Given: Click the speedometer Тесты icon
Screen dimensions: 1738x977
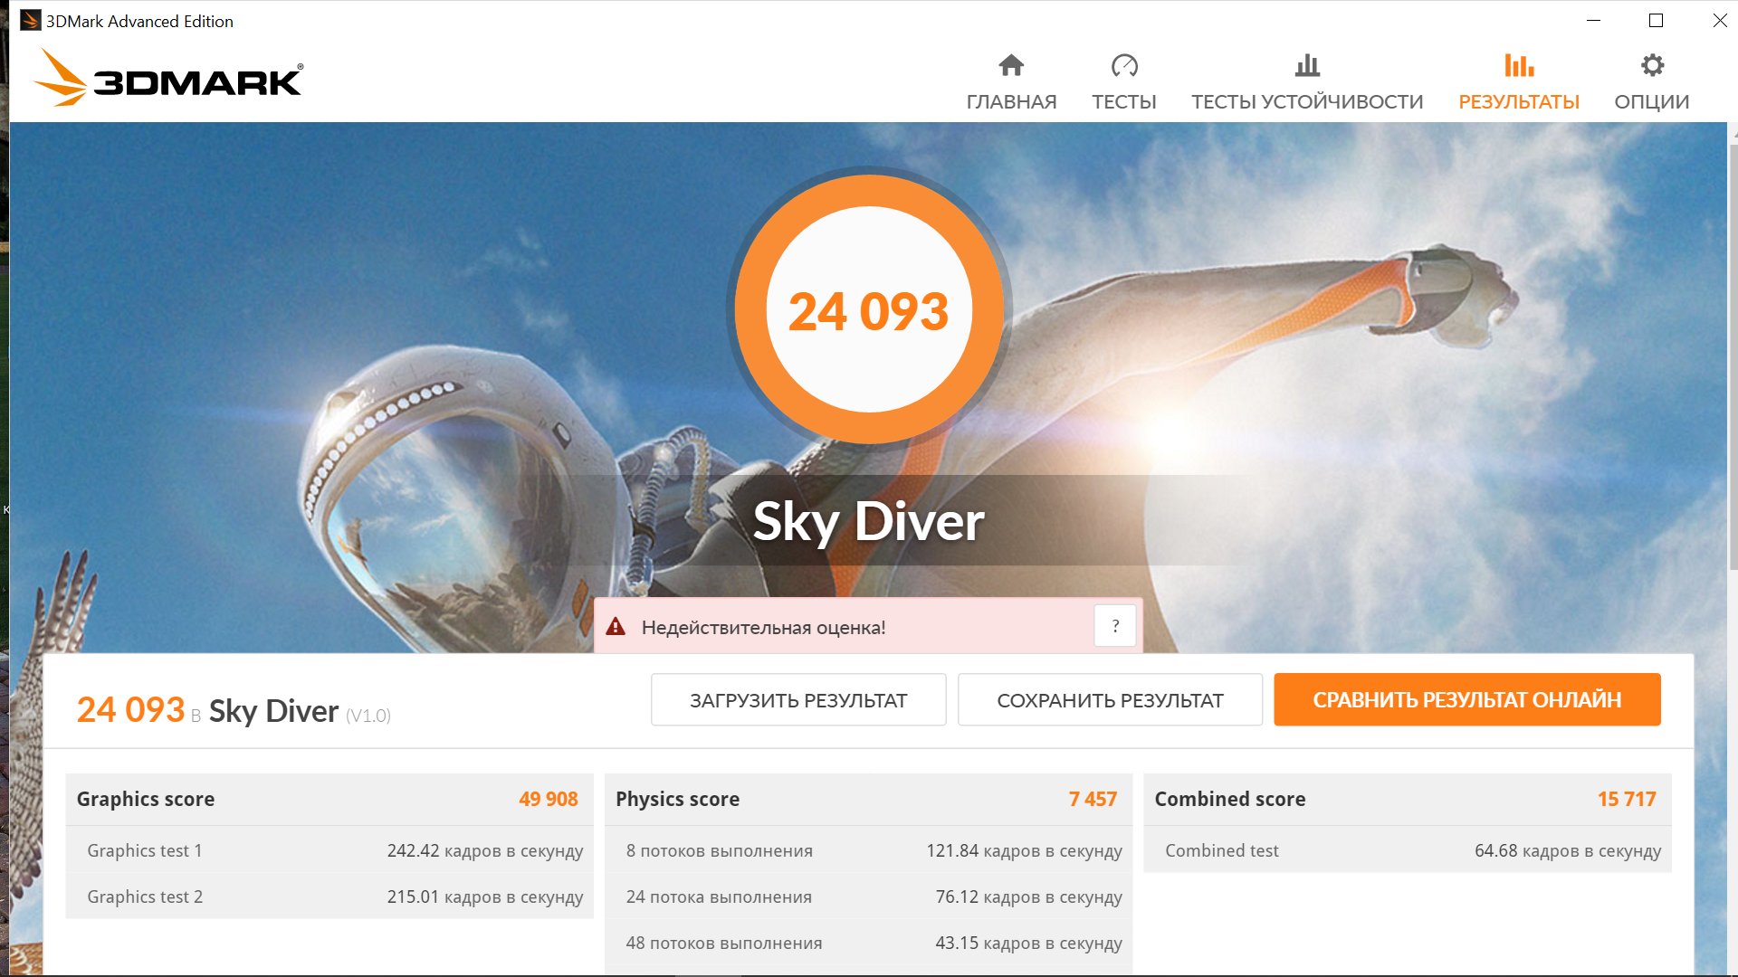Looking at the screenshot, I should point(1123,65).
